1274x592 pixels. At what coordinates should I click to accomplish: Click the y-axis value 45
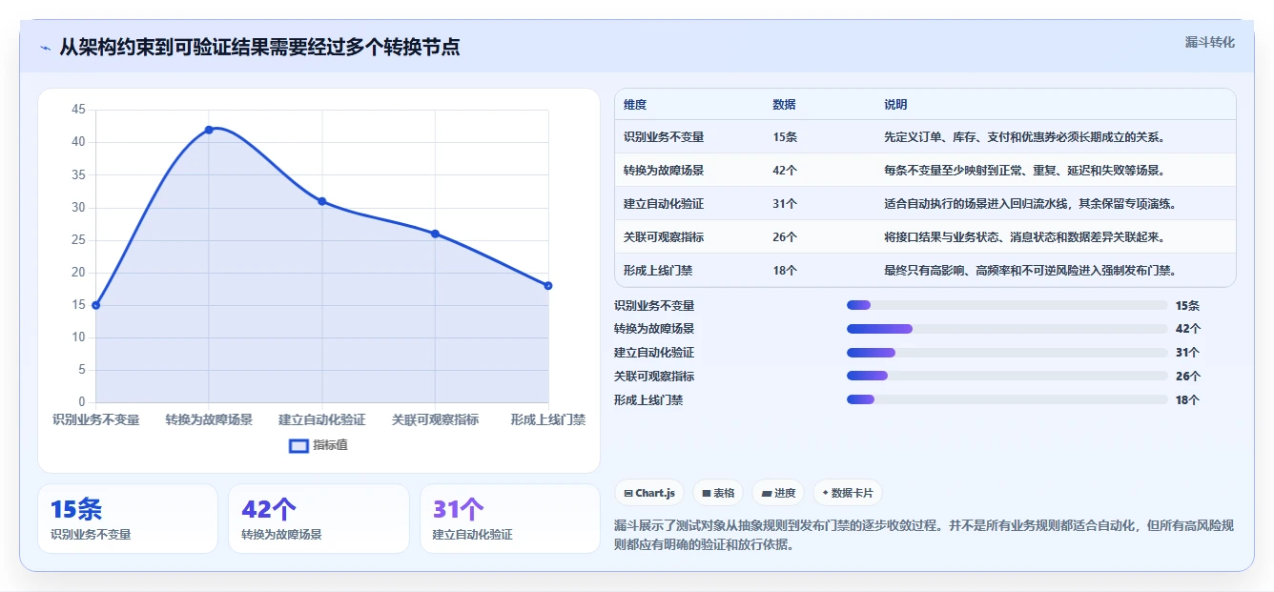pos(78,110)
